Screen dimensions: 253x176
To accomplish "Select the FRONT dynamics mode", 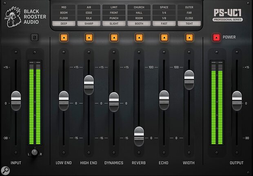I will tap(114, 13).
